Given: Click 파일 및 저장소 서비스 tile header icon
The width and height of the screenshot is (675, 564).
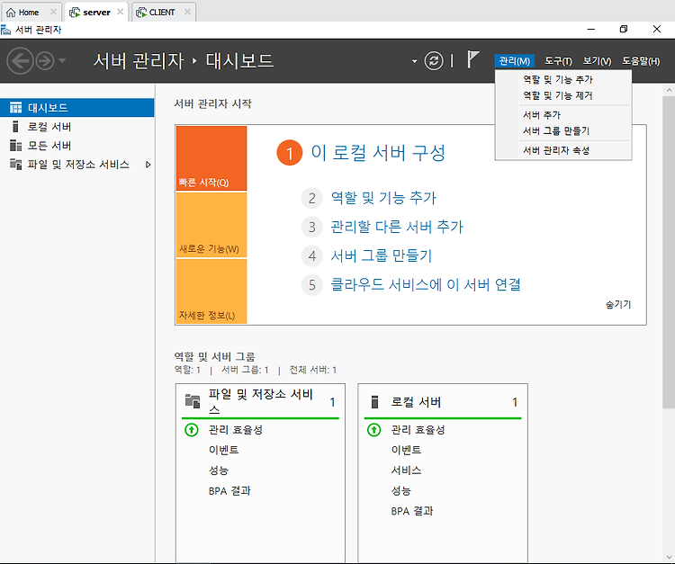Looking at the screenshot, I should (x=193, y=401).
